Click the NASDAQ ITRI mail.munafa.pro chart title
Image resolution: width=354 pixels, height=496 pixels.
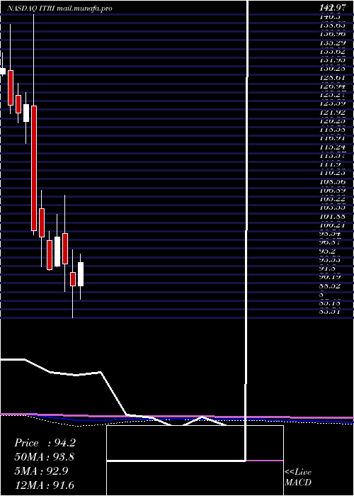tap(60, 9)
